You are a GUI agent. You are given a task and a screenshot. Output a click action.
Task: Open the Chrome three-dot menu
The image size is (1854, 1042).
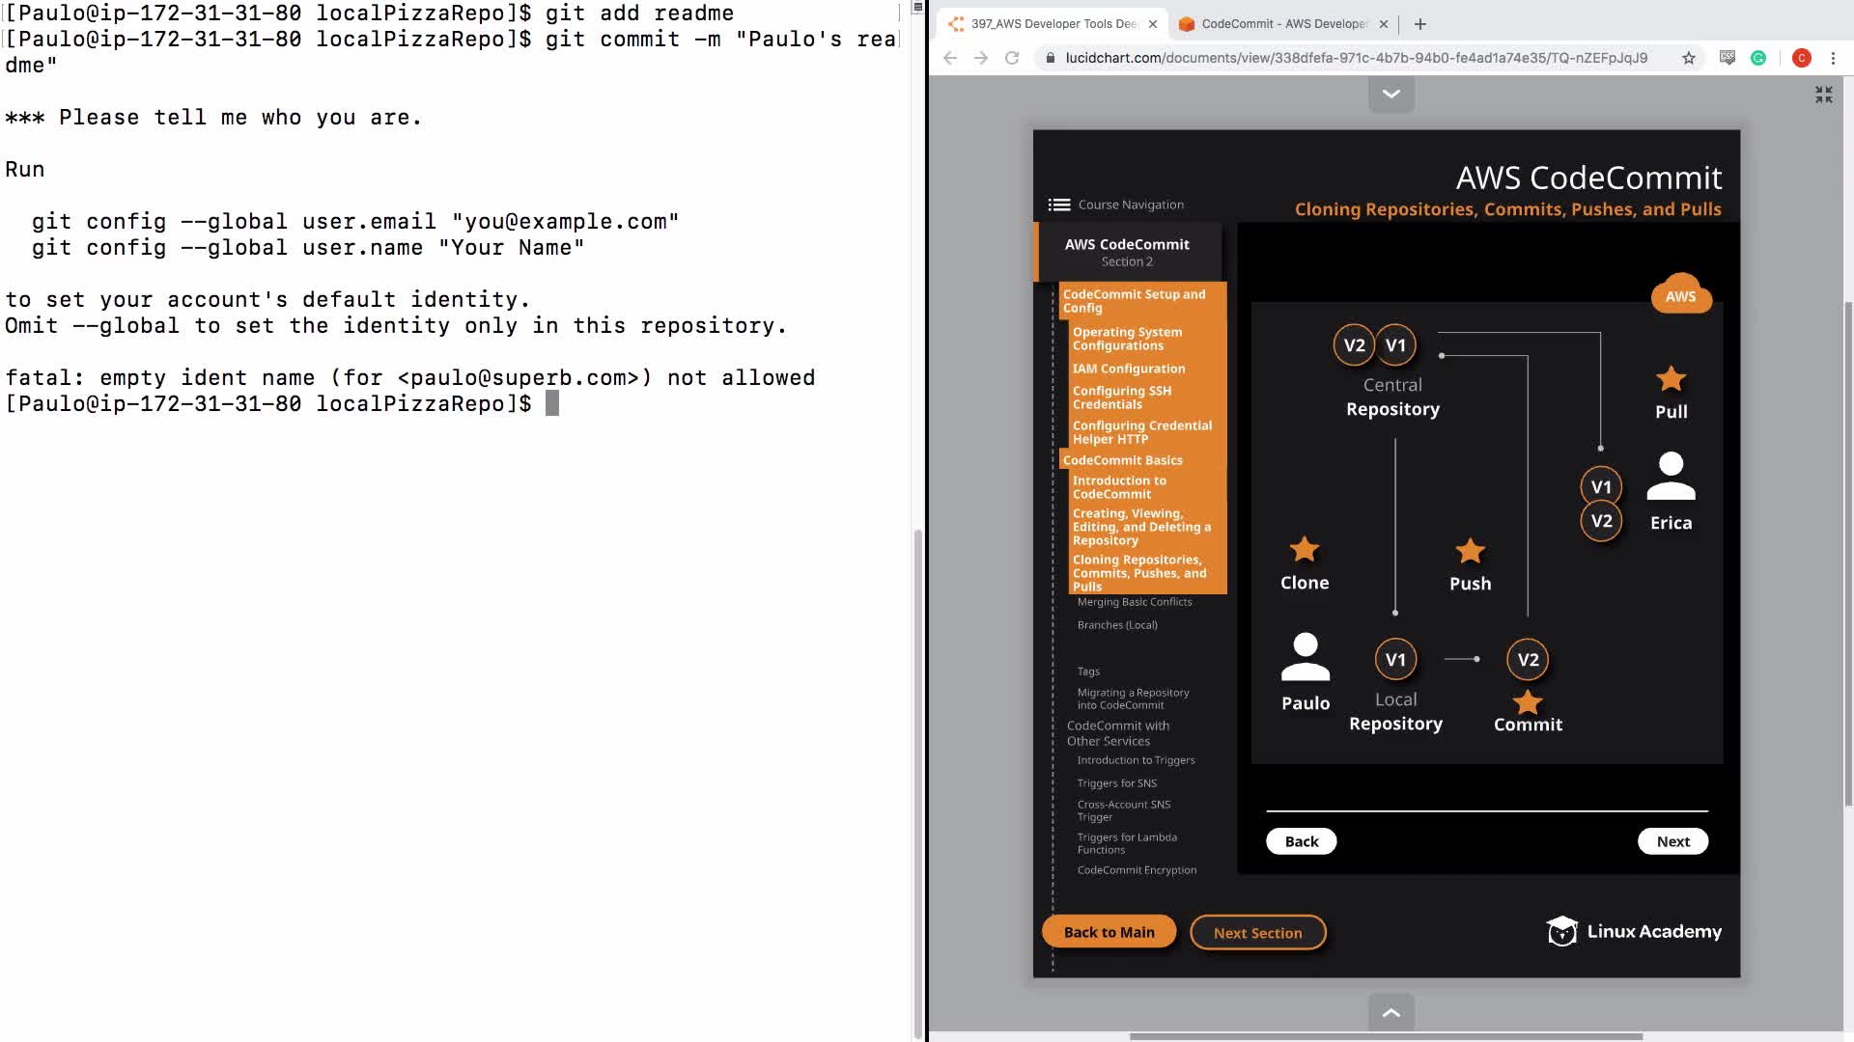point(1833,58)
